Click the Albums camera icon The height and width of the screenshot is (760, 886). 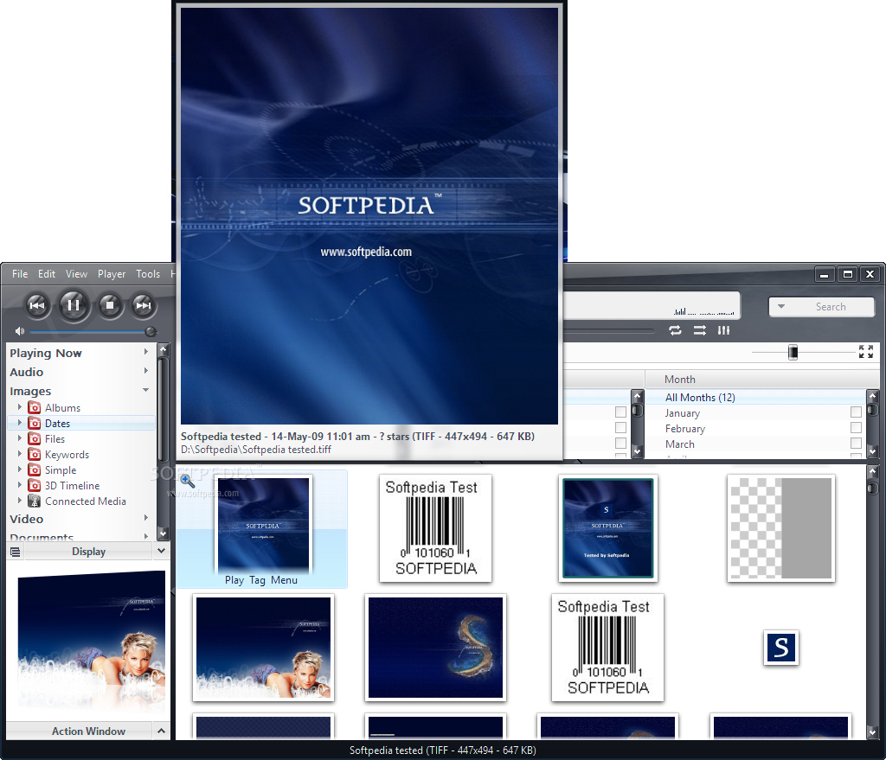pos(35,407)
